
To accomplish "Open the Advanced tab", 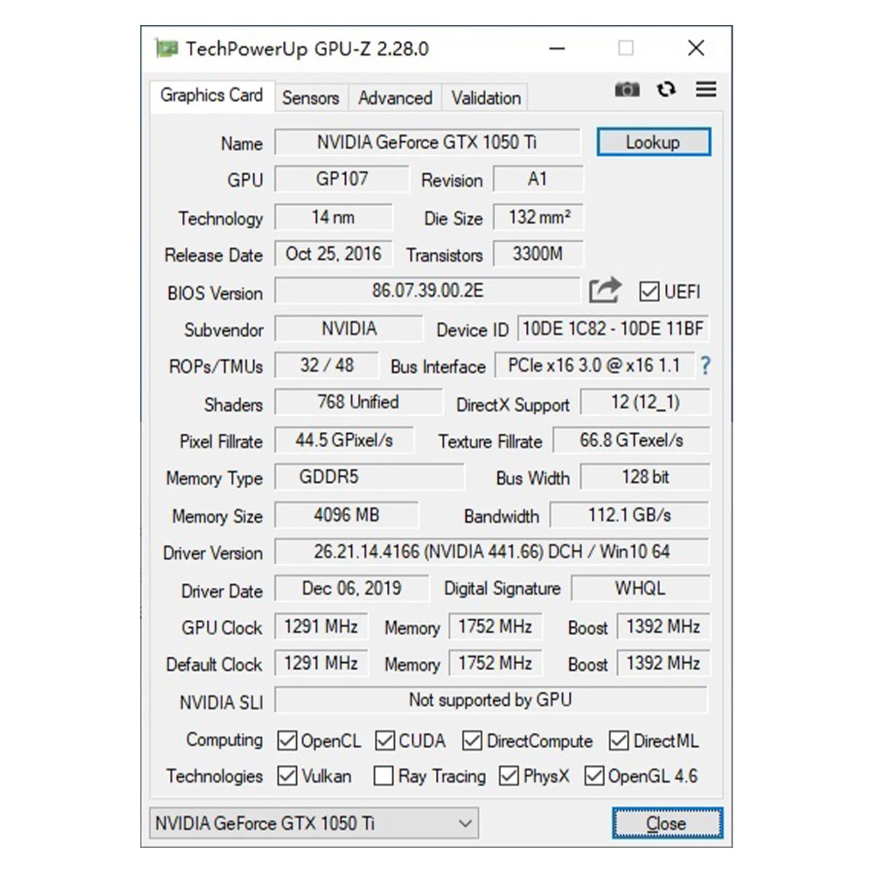I will click(x=395, y=98).
